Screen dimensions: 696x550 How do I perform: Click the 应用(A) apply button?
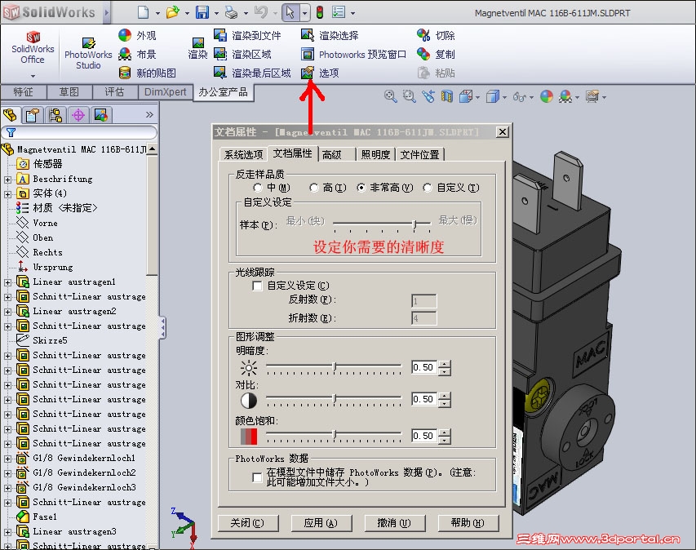(x=321, y=523)
